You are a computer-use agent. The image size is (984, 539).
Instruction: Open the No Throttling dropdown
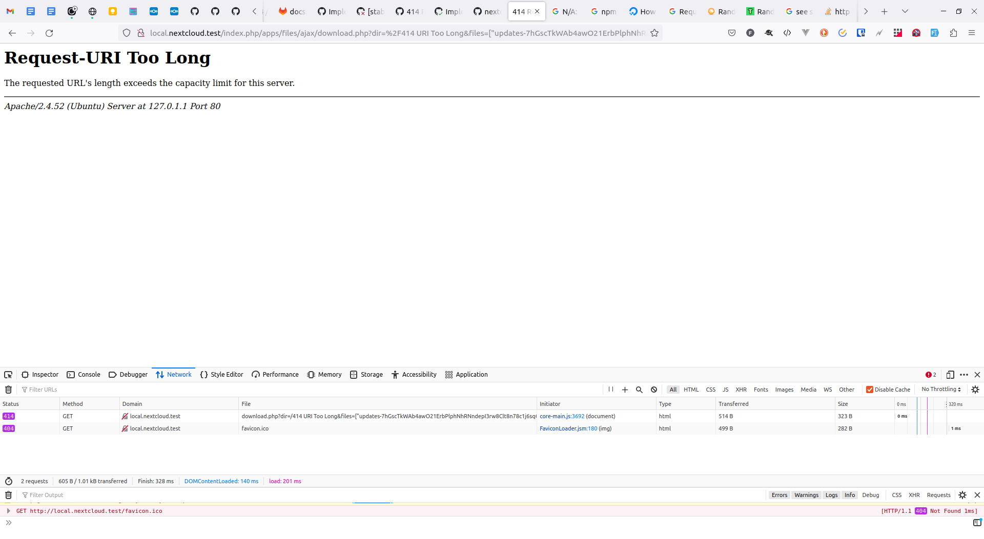tap(940, 389)
